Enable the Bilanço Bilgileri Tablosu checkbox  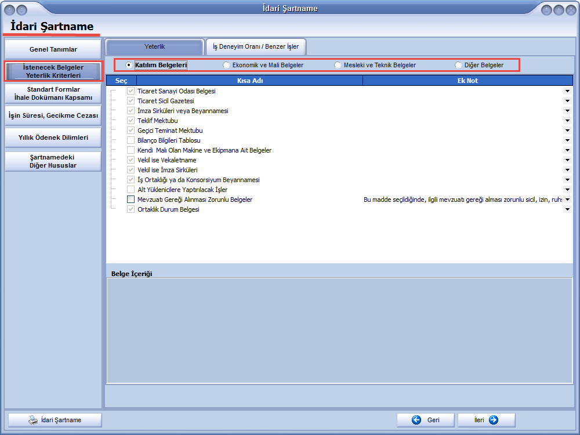[x=130, y=140]
